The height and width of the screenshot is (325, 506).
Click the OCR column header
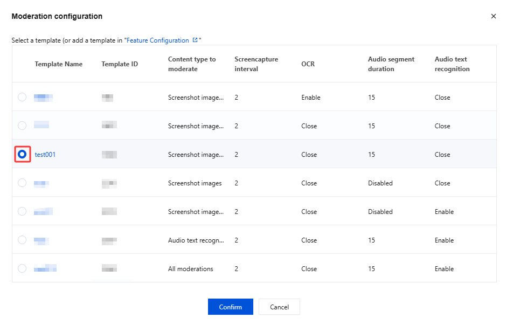pos(308,64)
